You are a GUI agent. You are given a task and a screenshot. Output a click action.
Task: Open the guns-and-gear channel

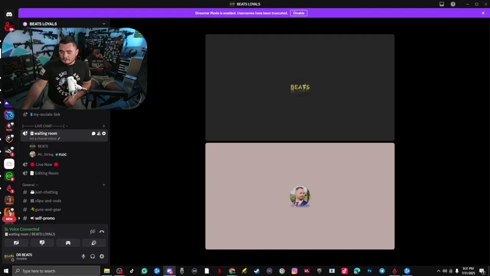(x=64, y=210)
